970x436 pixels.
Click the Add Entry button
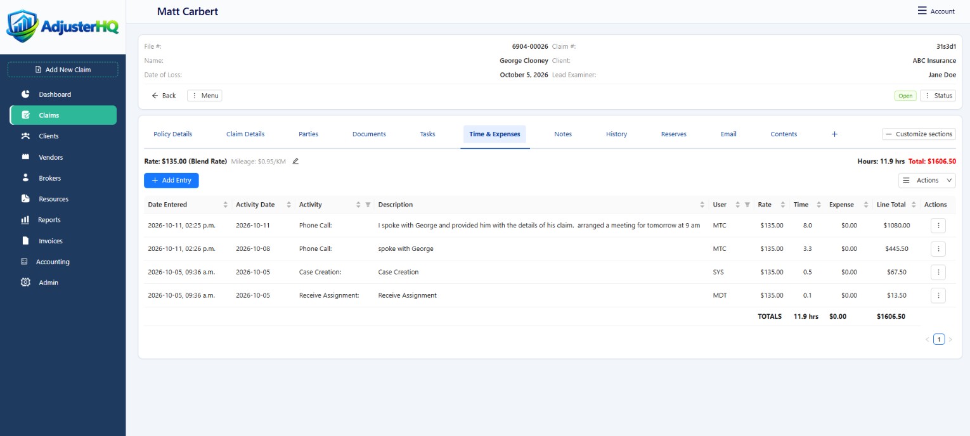[171, 181]
